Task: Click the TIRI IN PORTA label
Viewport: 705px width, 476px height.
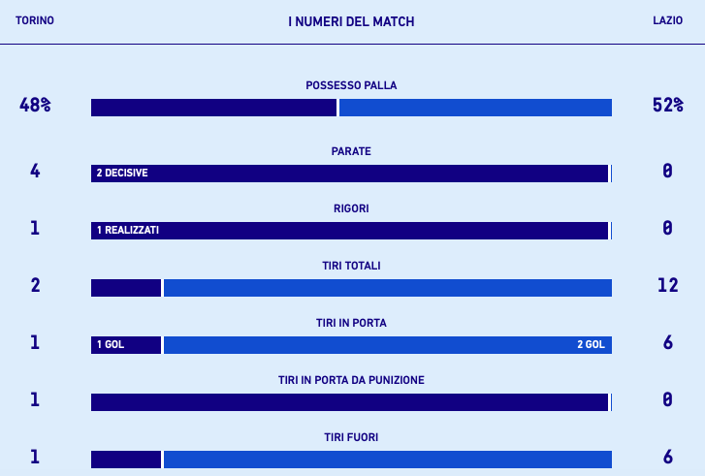Action: pos(351,323)
